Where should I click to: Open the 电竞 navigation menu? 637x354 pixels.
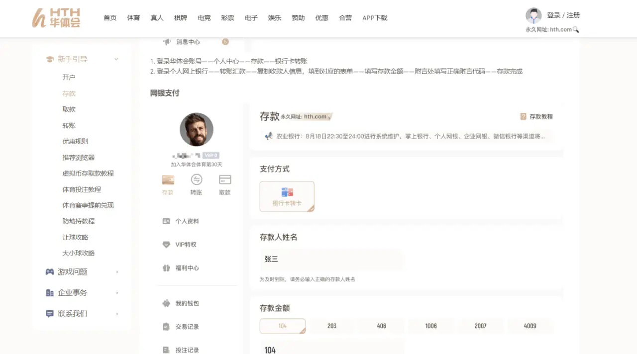click(204, 17)
